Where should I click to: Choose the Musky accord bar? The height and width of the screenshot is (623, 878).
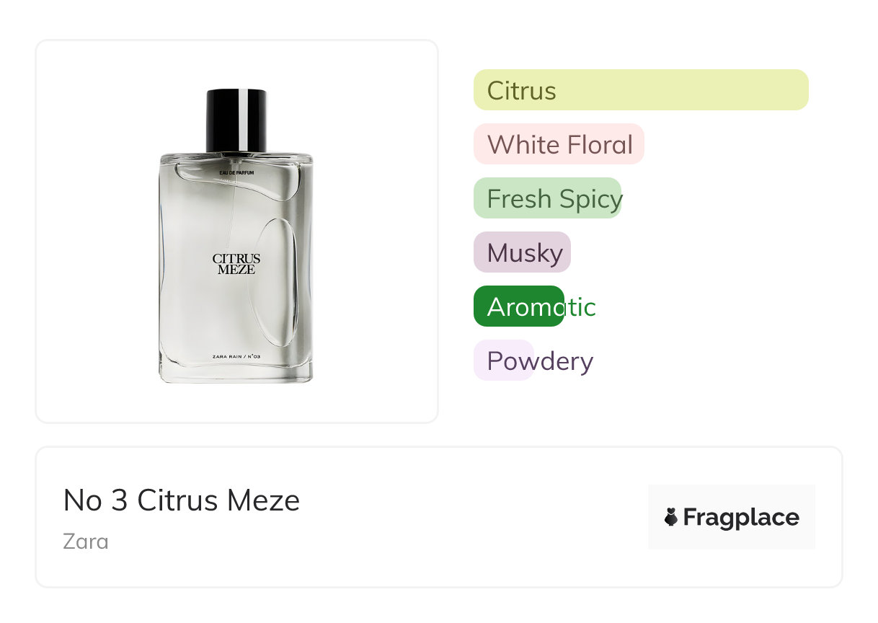[x=522, y=252]
